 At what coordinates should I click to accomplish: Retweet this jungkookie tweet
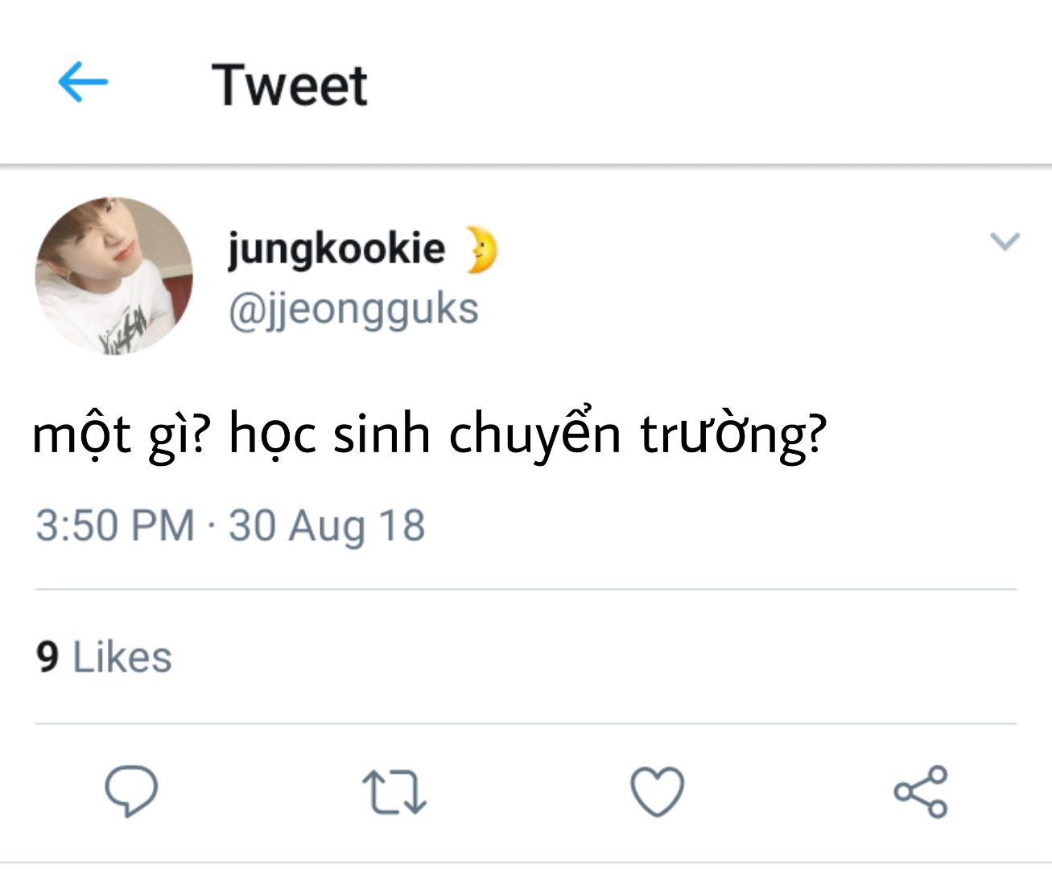(x=394, y=791)
